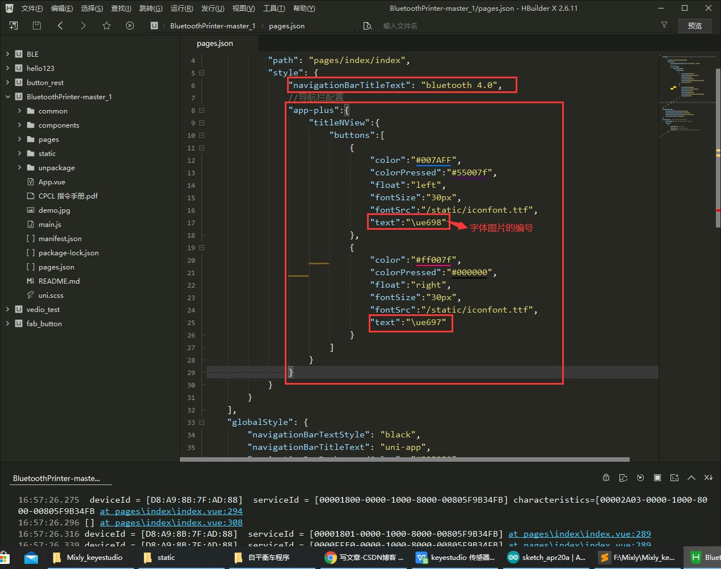Click BluetoothPrinter-master_1 in breadcrumb
Screen dimensions: 721x569
tap(213, 26)
